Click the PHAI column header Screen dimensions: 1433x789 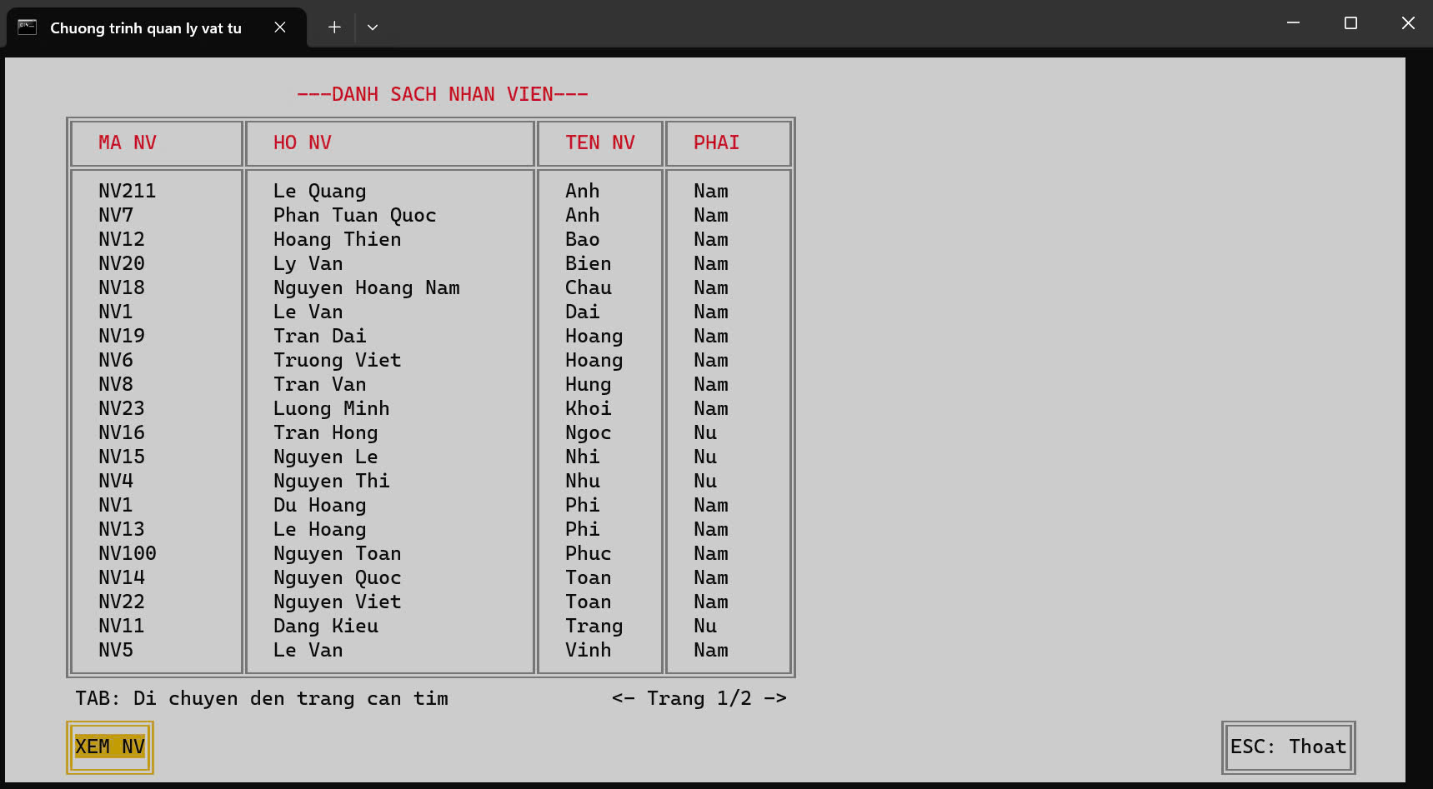pyautogui.click(x=717, y=143)
